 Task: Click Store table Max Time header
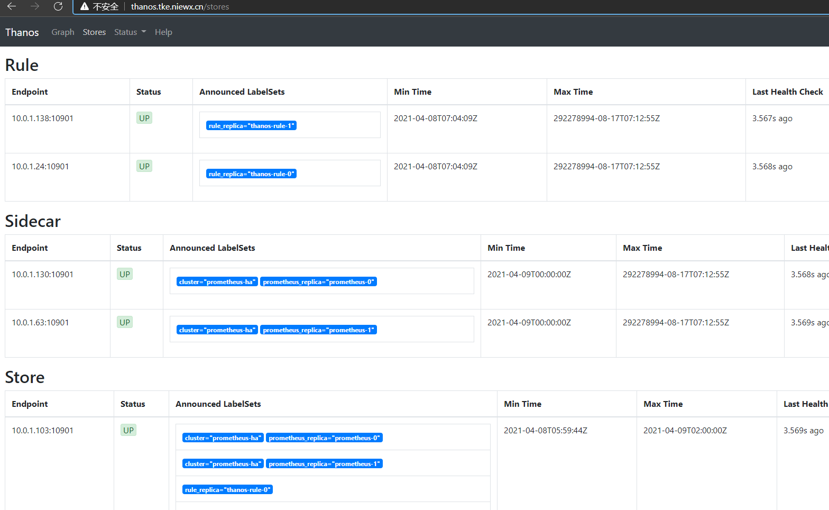pyautogui.click(x=663, y=404)
